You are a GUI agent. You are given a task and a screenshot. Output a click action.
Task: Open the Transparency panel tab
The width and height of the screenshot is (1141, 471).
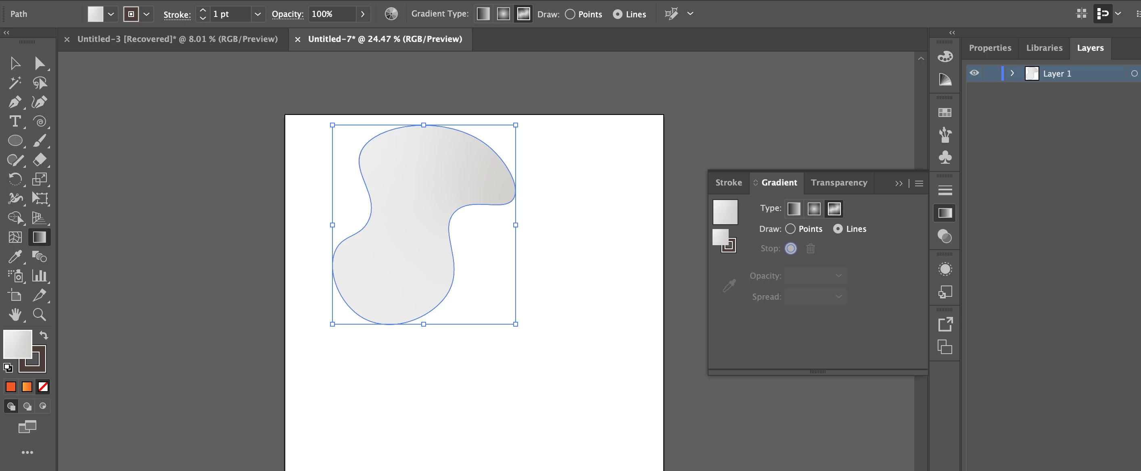coord(838,182)
